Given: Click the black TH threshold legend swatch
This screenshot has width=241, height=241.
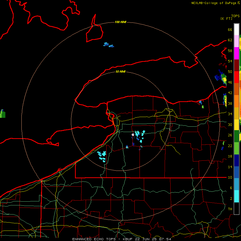Looking at the screenshot, I should point(236,208).
